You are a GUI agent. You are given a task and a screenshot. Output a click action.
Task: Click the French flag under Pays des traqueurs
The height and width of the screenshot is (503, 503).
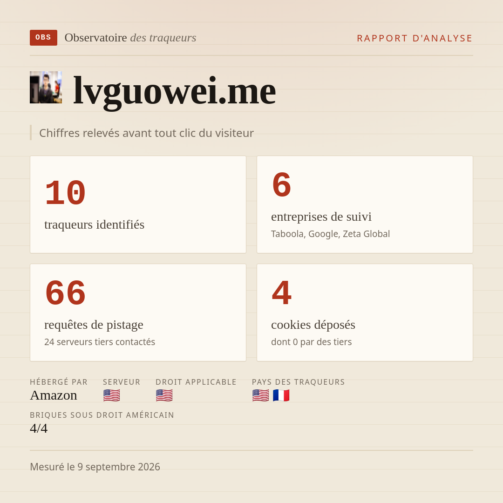tap(281, 395)
